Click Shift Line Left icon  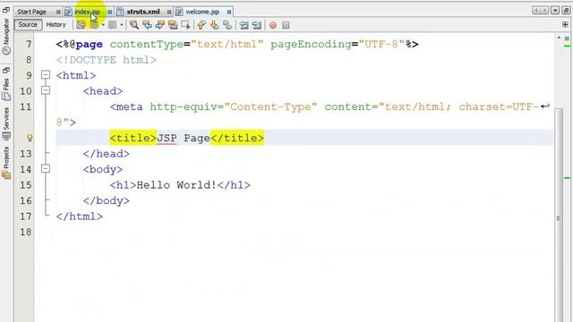pyautogui.click(x=244, y=25)
